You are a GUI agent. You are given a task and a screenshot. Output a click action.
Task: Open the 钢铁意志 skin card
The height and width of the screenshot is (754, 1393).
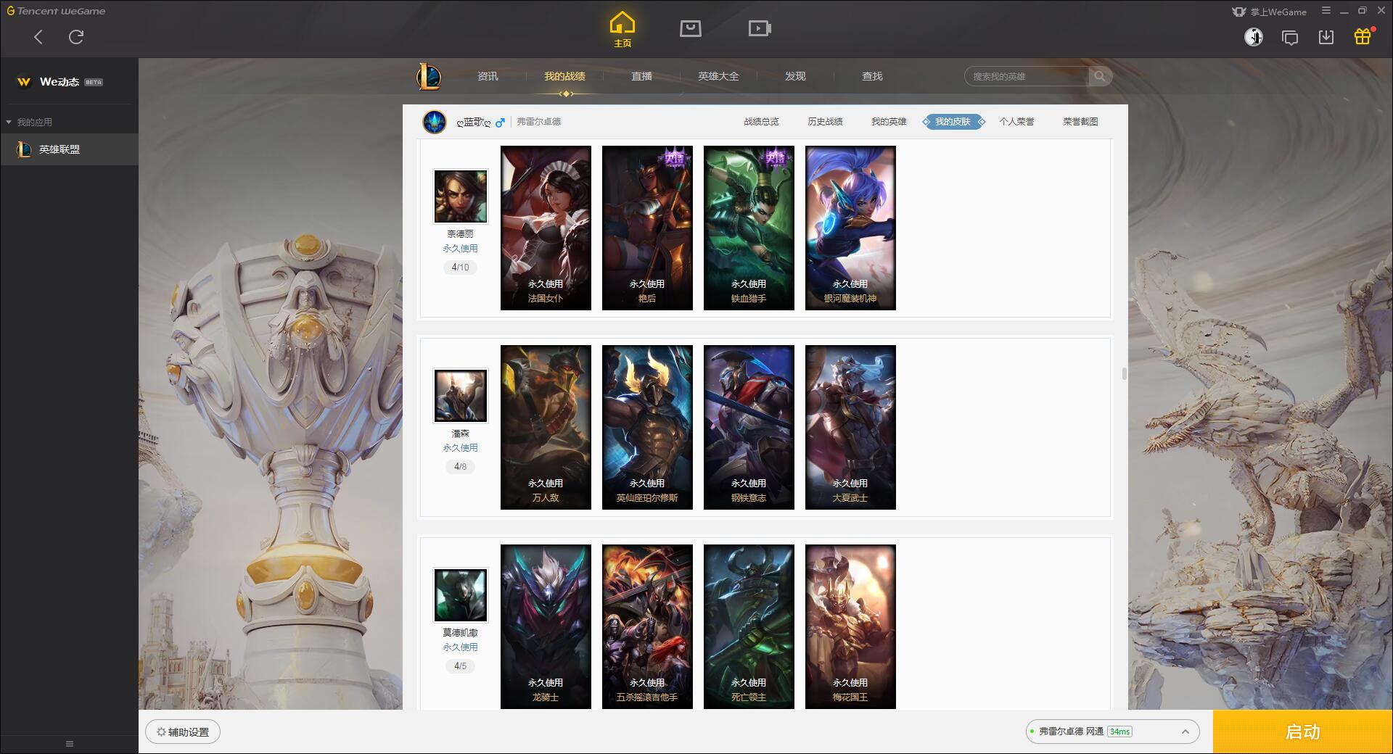(749, 427)
